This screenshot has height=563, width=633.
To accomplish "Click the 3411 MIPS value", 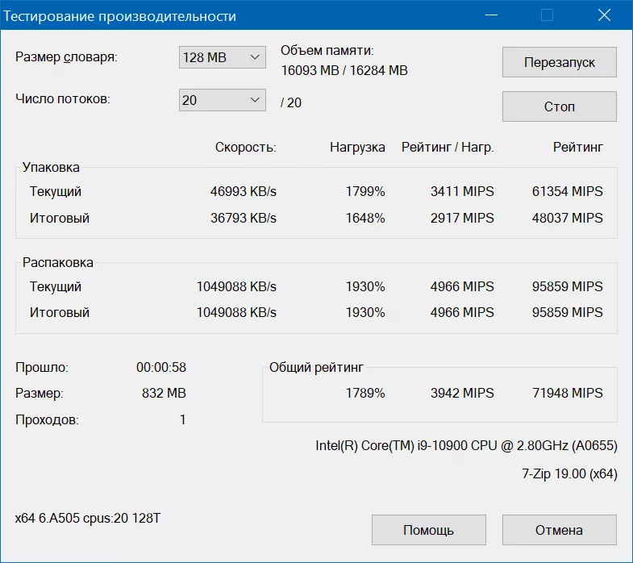I will [462, 191].
